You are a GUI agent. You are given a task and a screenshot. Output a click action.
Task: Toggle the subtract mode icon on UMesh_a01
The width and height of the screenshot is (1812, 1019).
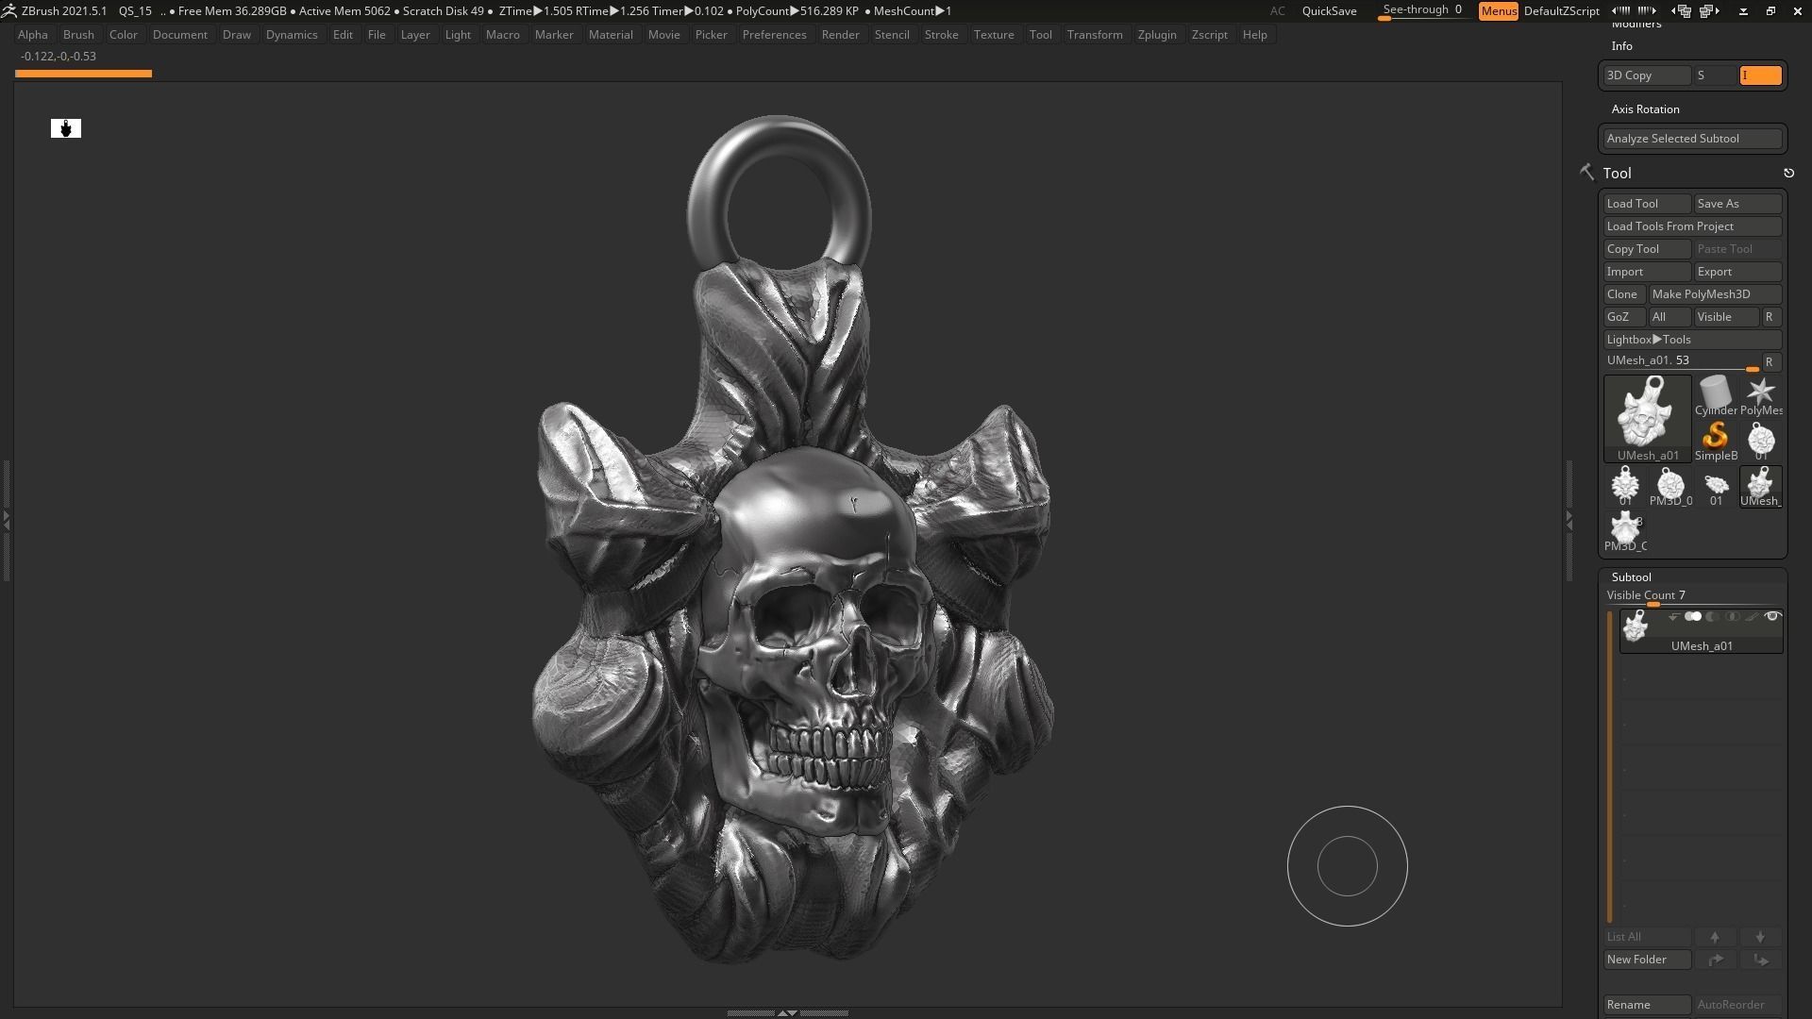1712,617
